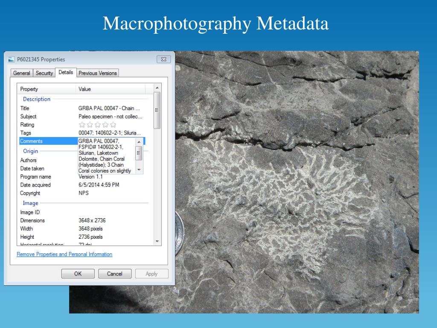Set rating to five stars
Image resolution: width=437 pixels, height=328 pixels.
coord(113,125)
